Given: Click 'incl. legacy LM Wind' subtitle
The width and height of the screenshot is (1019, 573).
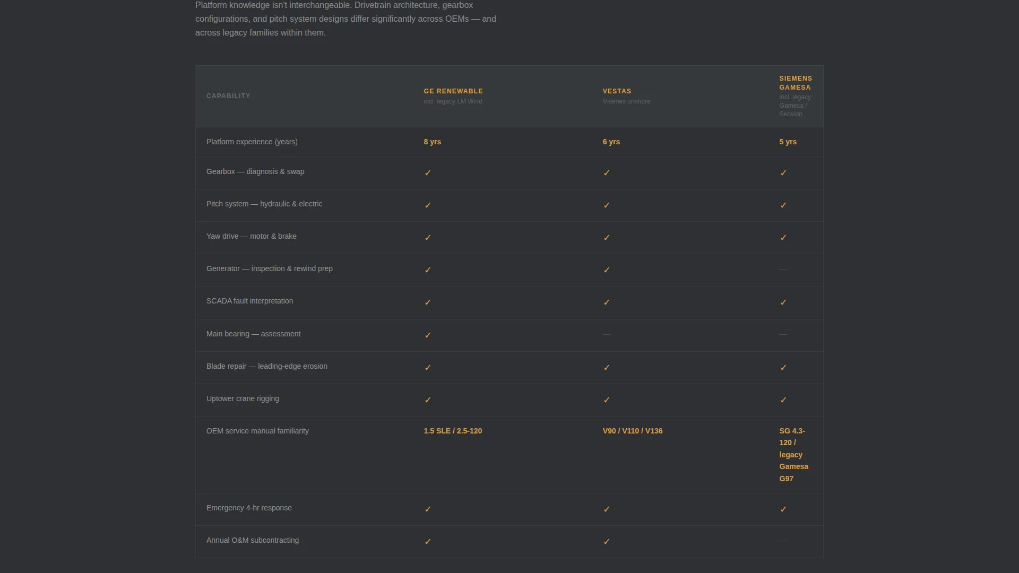Looking at the screenshot, I should coord(453,101).
